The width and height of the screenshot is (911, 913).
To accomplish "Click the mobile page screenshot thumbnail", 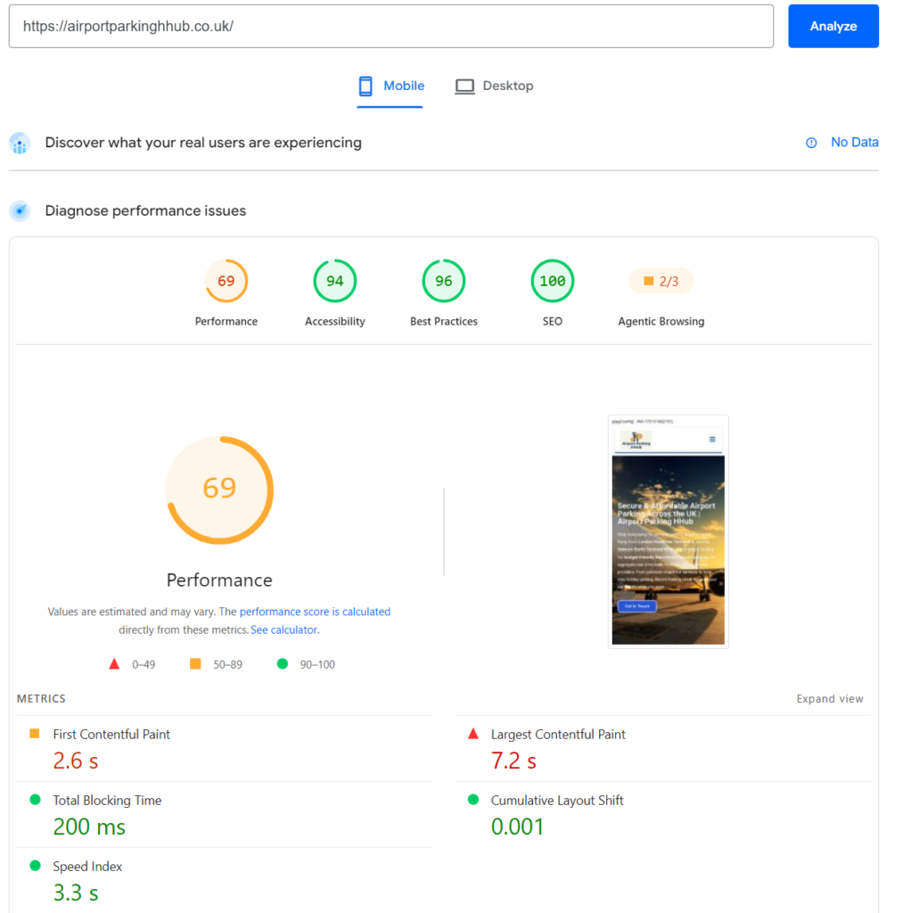I will pos(669,531).
